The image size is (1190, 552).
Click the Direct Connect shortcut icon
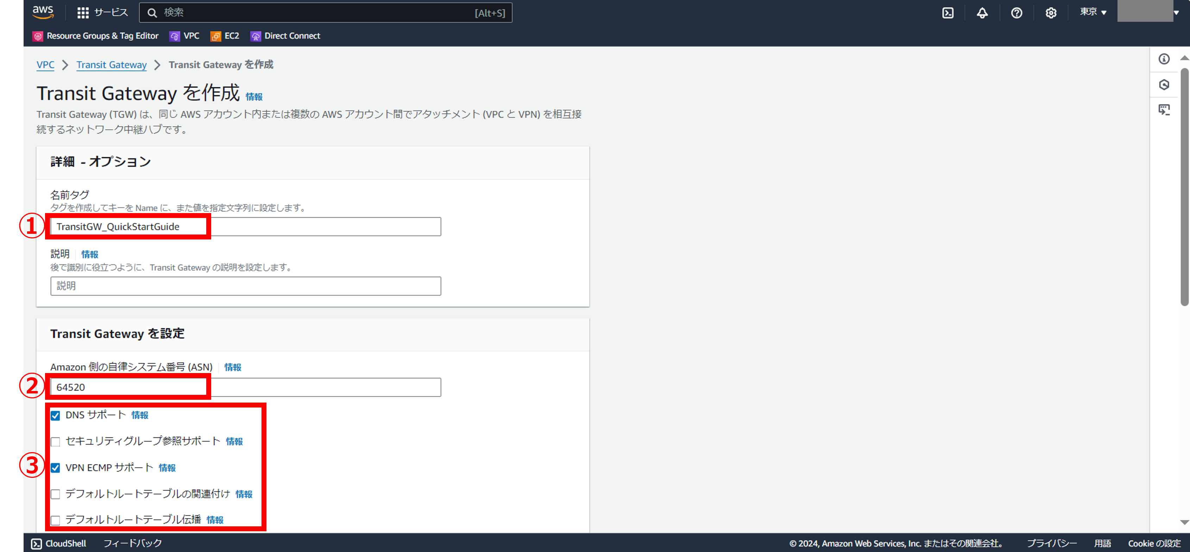(256, 36)
